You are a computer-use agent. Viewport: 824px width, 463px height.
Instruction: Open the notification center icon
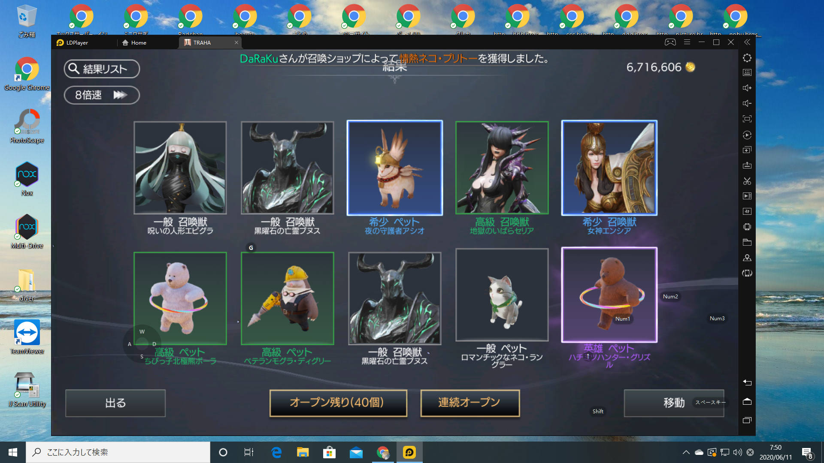(x=807, y=453)
